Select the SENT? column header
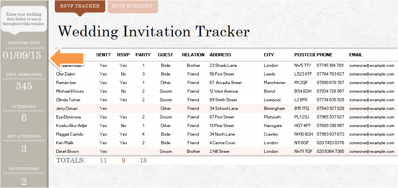The width and height of the screenshot is (398, 188). (103, 55)
